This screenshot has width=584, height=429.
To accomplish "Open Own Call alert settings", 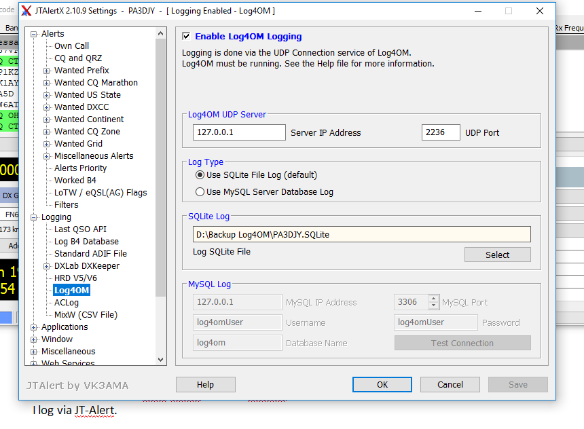I will [71, 45].
